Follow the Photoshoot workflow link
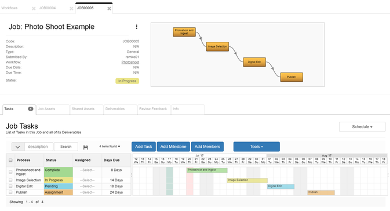The width and height of the screenshot is (390, 211). (x=130, y=62)
